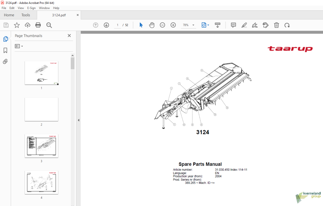Close the 3124.pdf tab
This screenshot has height=206, width=323.
pos(78,15)
